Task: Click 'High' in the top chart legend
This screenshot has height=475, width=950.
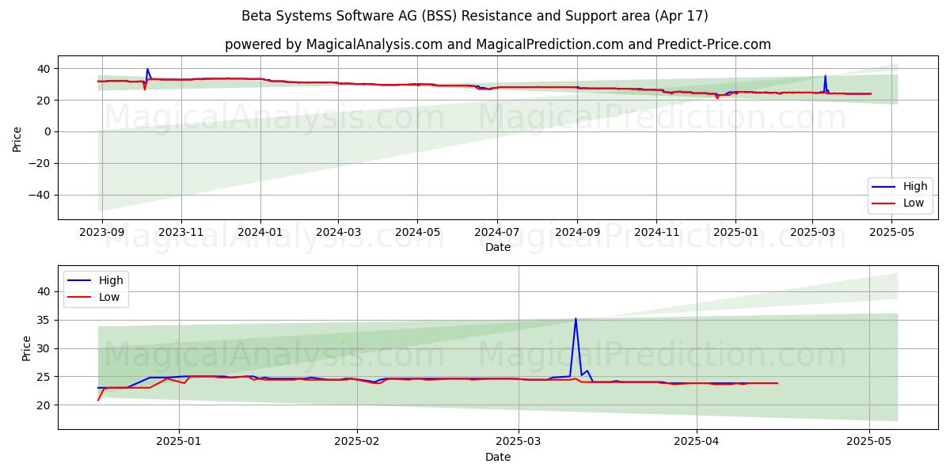Action: point(915,187)
